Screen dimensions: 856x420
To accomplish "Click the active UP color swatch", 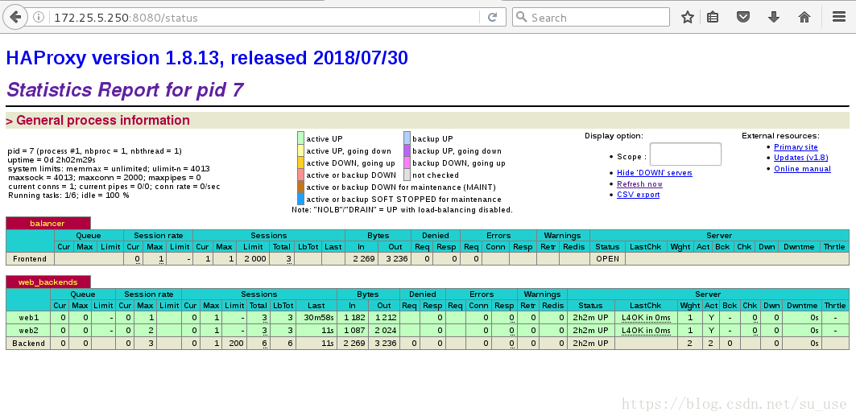I will click(301, 138).
